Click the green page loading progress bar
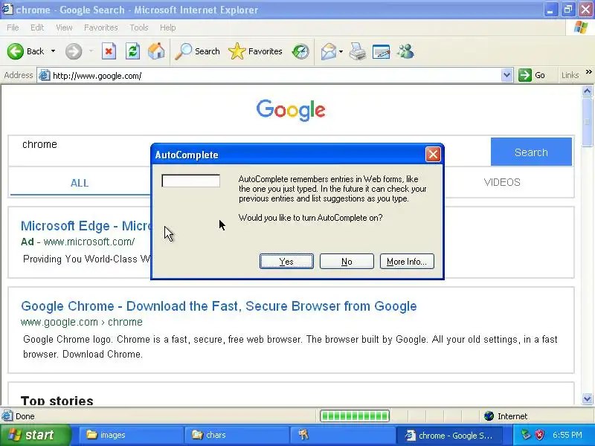The width and height of the screenshot is (595, 446). coord(355,416)
